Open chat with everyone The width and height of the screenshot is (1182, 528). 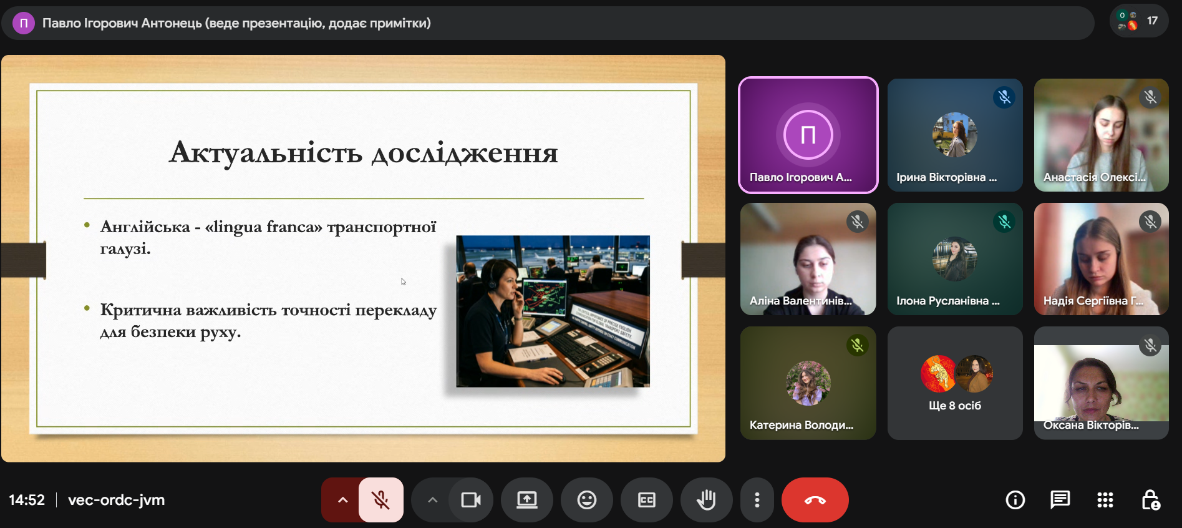pyautogui.click(x=1060, y=500)
